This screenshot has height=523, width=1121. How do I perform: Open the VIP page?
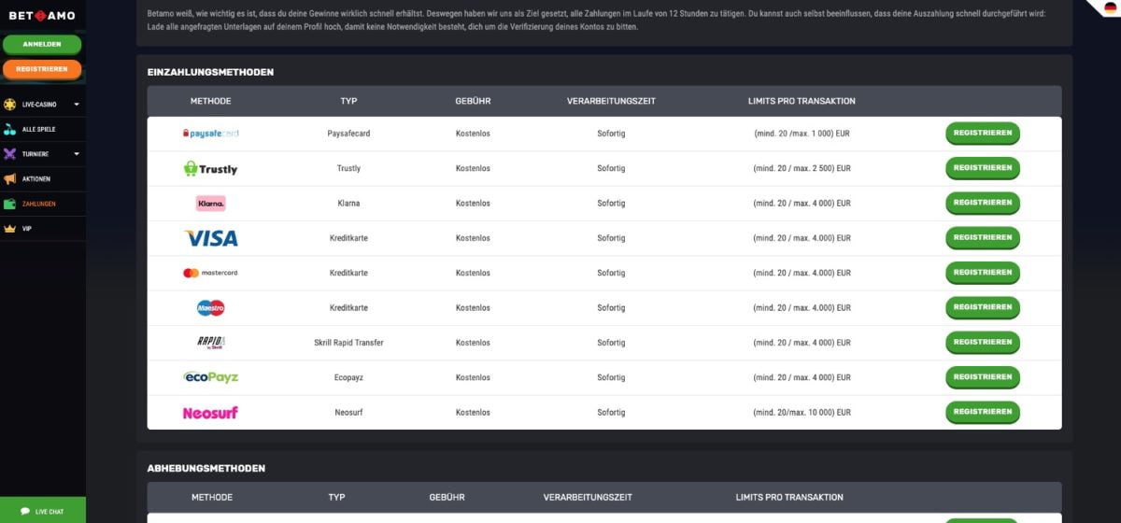tap(43, 228)
